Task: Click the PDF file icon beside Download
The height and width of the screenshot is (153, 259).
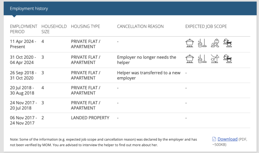Action: tap(214, 139)
